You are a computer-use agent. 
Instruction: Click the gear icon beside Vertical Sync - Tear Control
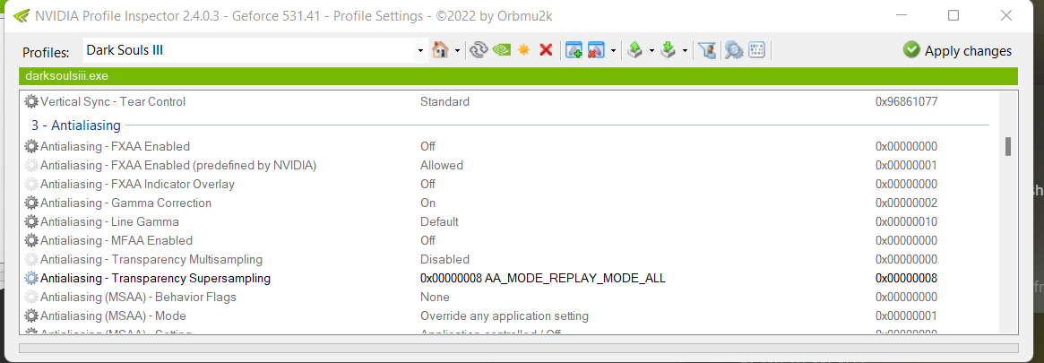point(31,102)
